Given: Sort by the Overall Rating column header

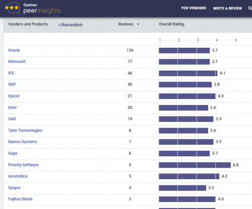Looking at the screenshot, I should (171, 24).
